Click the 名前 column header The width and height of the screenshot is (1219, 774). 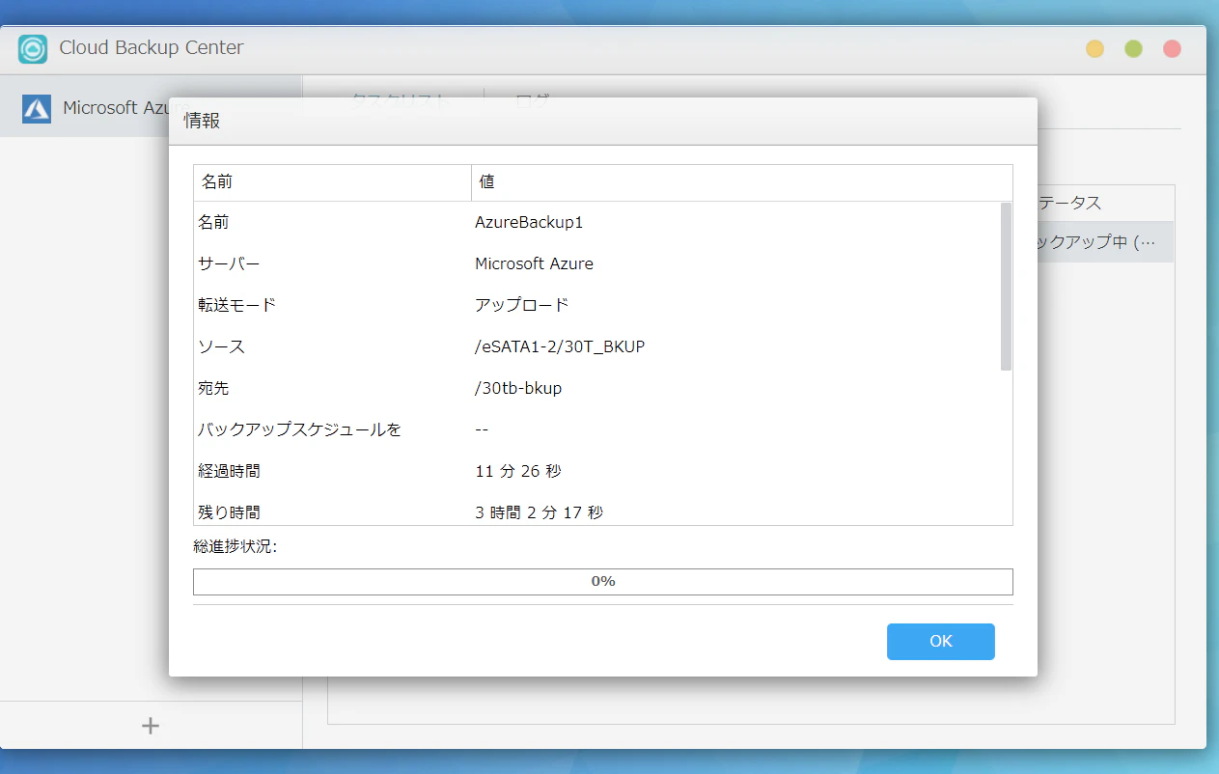[x=332, y=182]
